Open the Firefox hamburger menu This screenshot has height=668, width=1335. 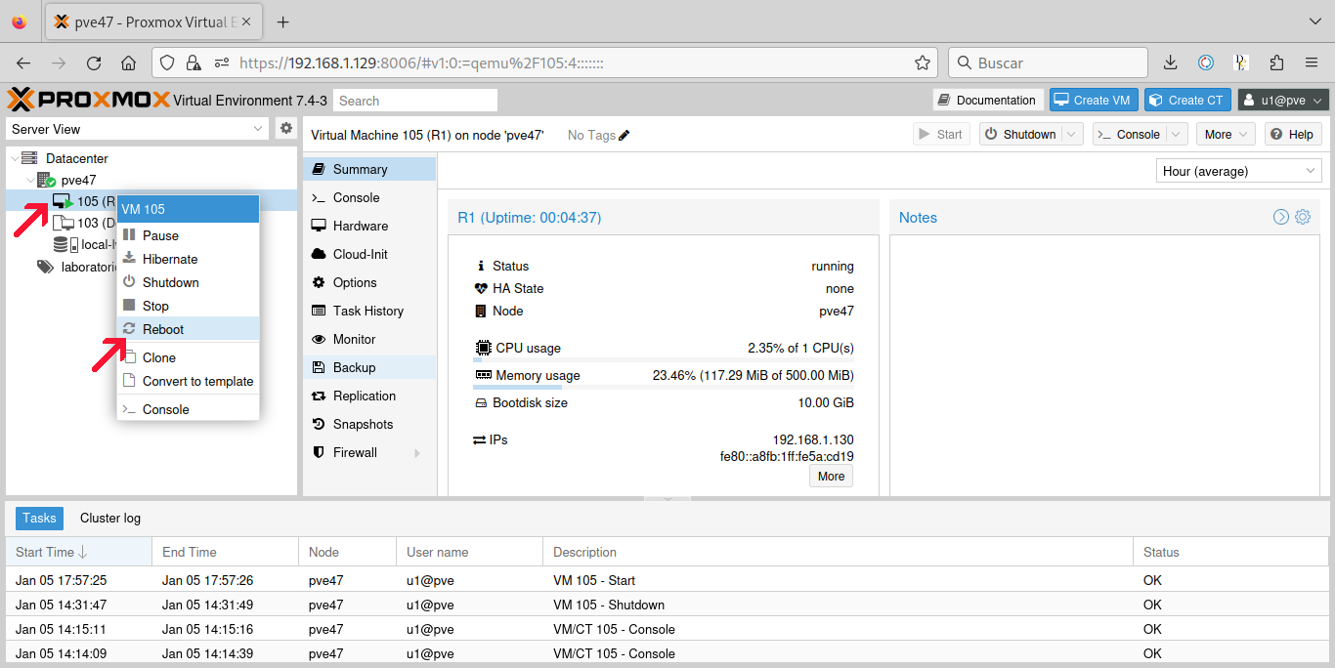tap(1312, 63)
